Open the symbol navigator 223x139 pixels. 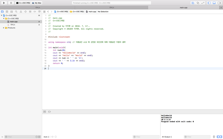tap(11, 11)
